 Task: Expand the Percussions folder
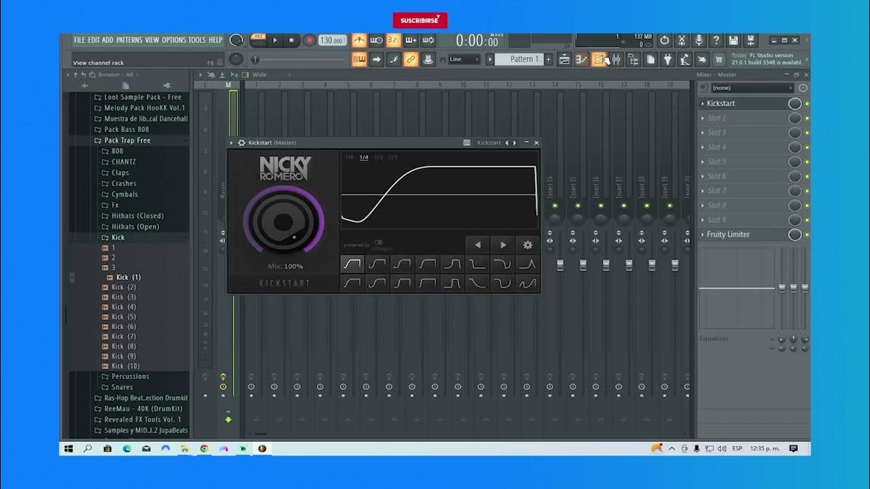point(130,376)
